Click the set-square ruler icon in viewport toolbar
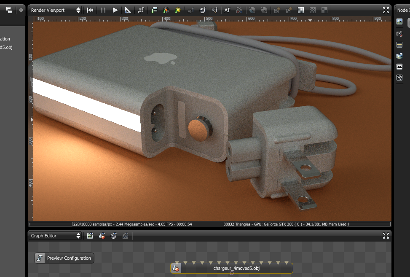 (128, 10)
